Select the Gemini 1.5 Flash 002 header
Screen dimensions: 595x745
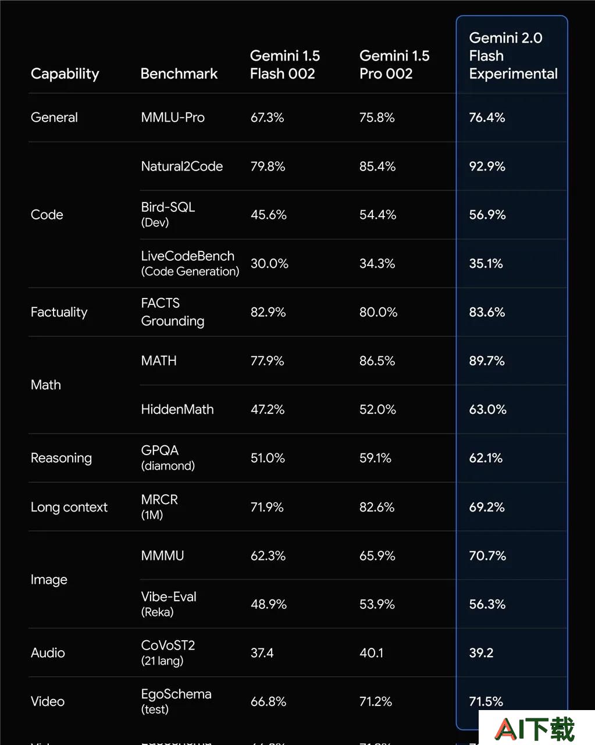285,65
